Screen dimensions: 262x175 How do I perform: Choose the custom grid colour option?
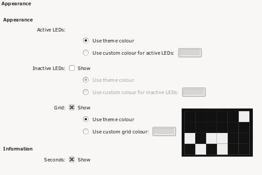[x=86, y=132]
